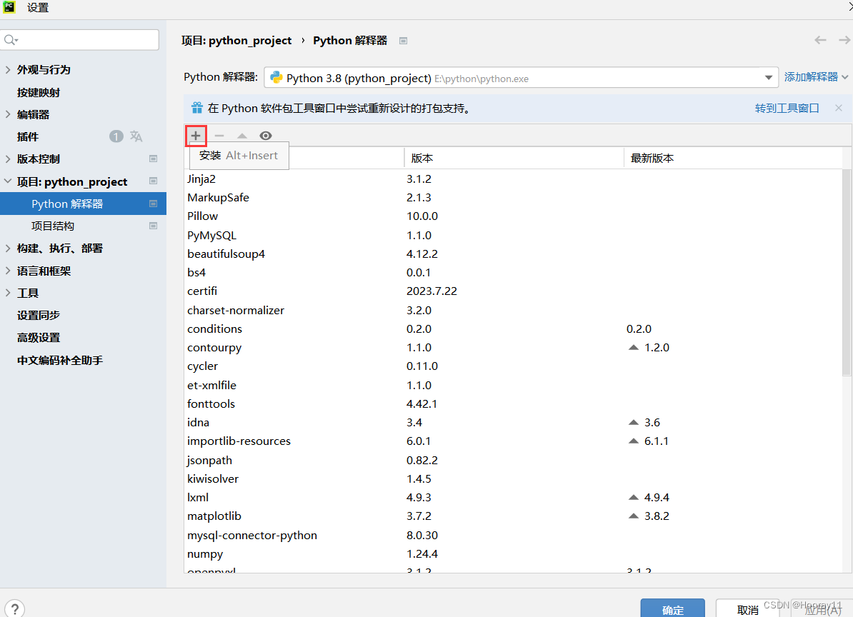
Task: Upgrade idna using its 3.6 upgrade arrow
Action: [x=633, y=422]
